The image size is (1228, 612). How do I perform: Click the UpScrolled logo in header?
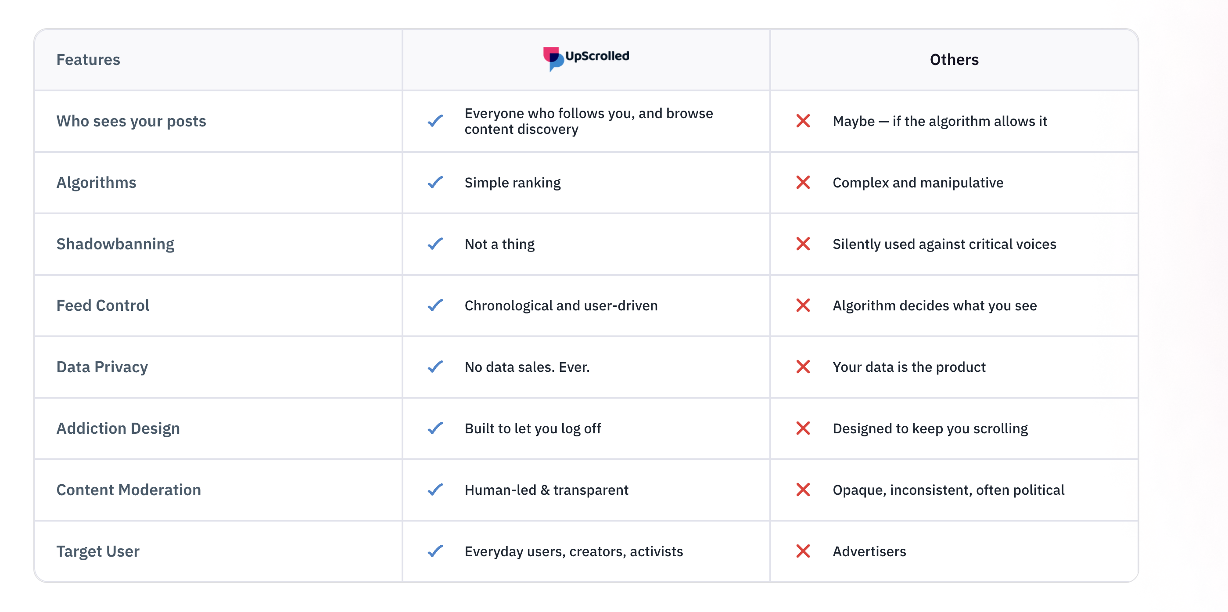(586, 58)
